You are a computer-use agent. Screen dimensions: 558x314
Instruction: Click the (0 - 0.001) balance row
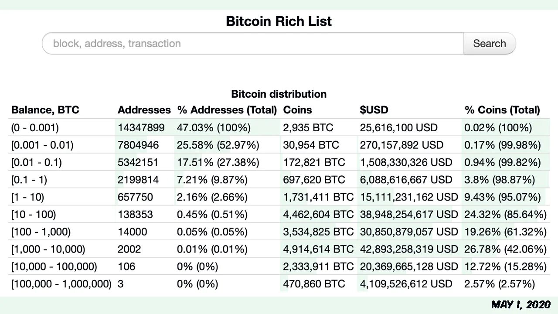pyautogui.click(x=279, y=128)
